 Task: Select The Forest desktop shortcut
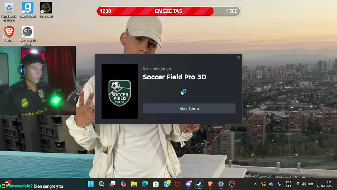46,10
